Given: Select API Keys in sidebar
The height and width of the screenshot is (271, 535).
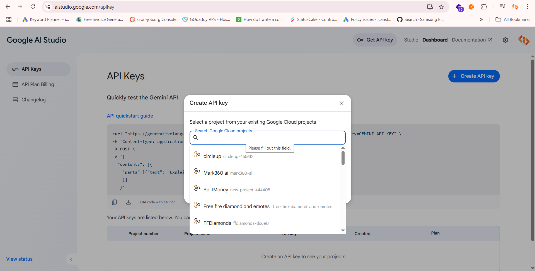Looking at the screenshot, I should [x=38, y=69].
